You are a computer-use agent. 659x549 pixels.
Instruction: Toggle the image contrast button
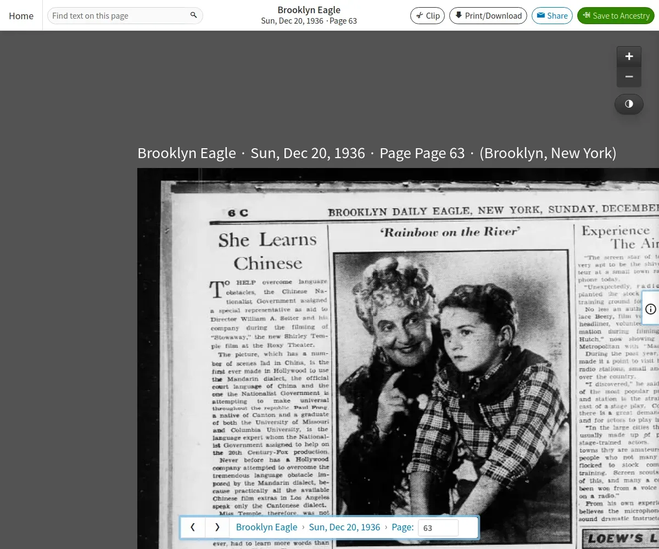629,104
